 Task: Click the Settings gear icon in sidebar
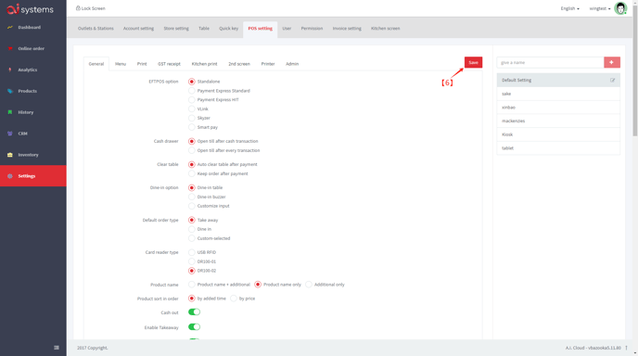(x=10, y=176)
